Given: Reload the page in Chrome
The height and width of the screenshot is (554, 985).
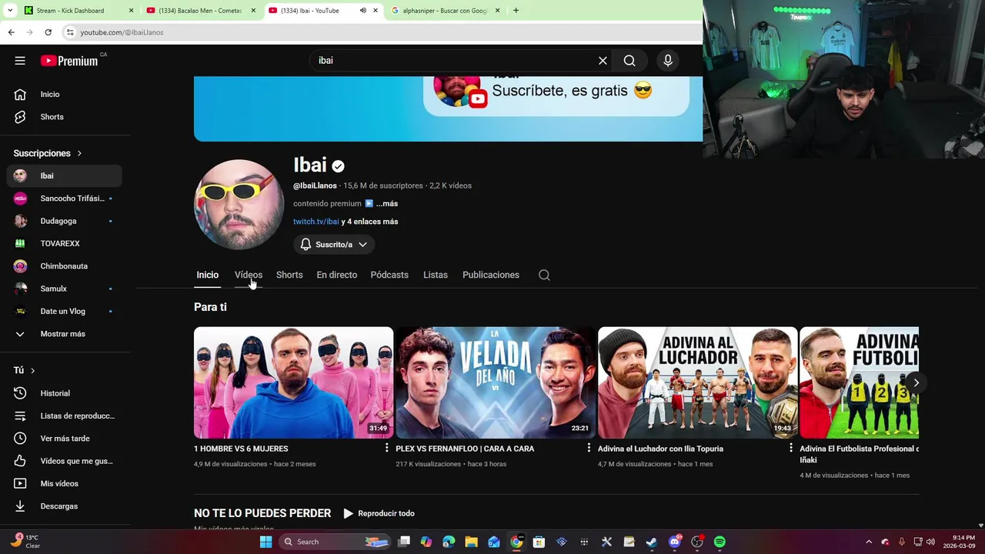Looking at the screenshot, I should pos(48,32).
